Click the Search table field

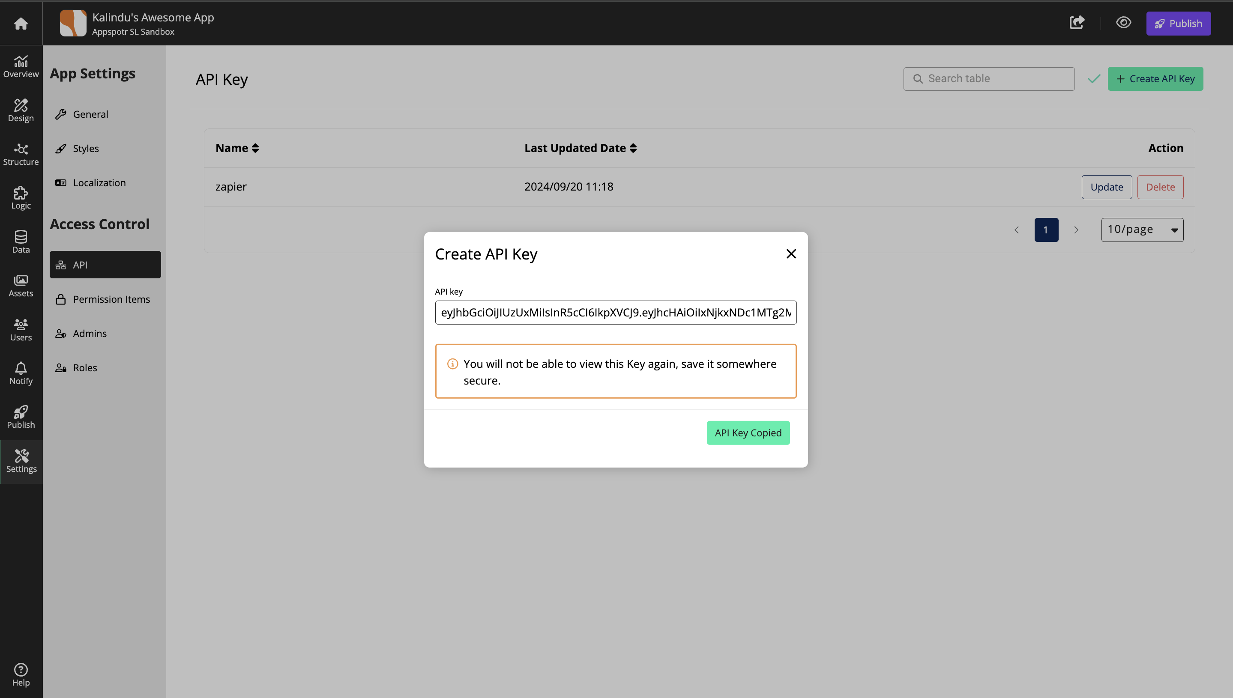point(988,79)
